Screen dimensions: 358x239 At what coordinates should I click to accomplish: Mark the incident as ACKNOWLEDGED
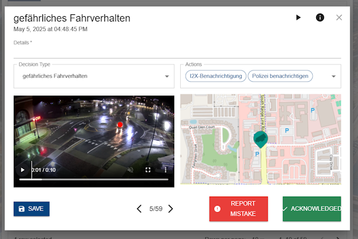coord(312,209)
